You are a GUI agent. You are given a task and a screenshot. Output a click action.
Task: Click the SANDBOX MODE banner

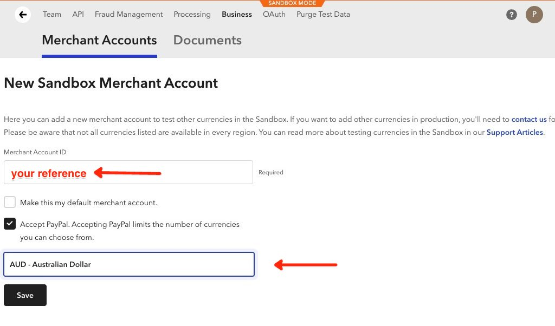click(x=292, y=3)
